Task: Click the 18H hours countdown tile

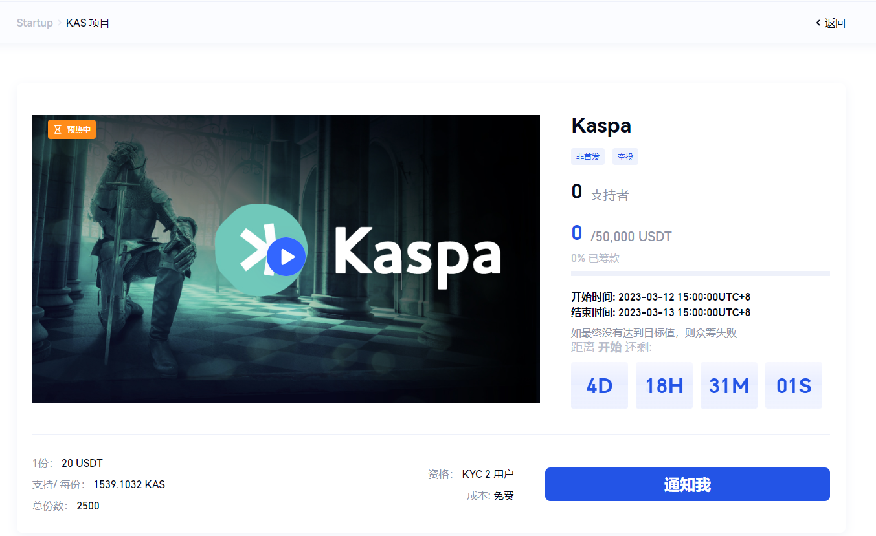Action: (x=664, y=385)
